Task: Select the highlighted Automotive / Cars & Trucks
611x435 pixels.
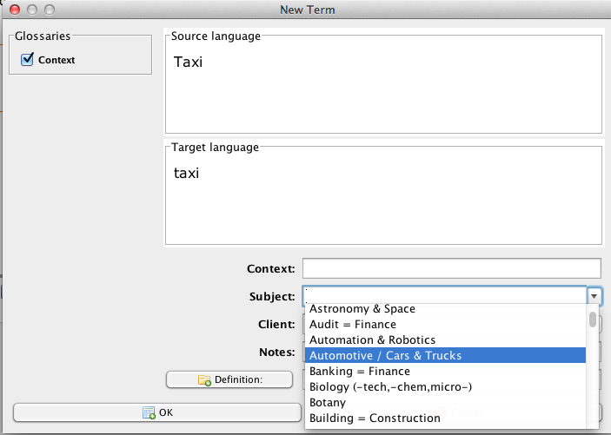Action: tap(385, 355)
